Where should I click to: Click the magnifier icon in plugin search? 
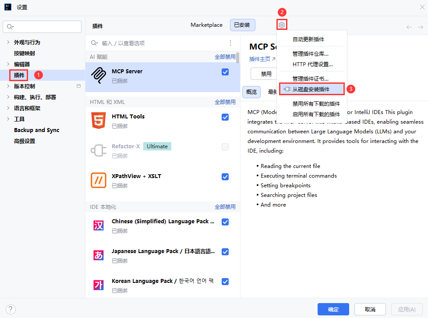pos(94,43)
